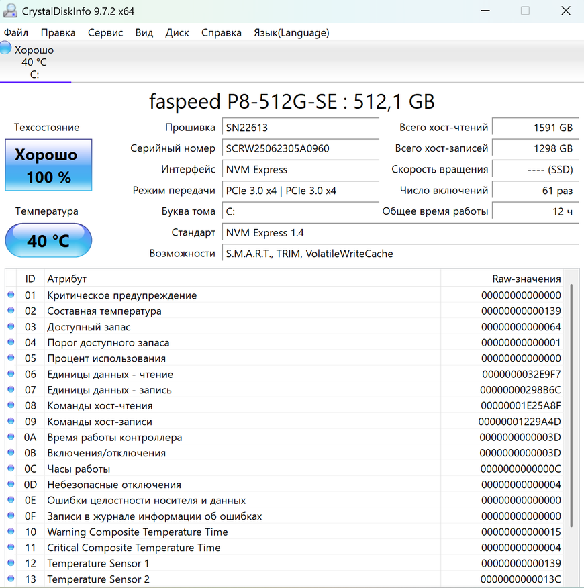Click status icon beside Процент использования
Screen dimensions: 584x588
(x=11, y=358)
